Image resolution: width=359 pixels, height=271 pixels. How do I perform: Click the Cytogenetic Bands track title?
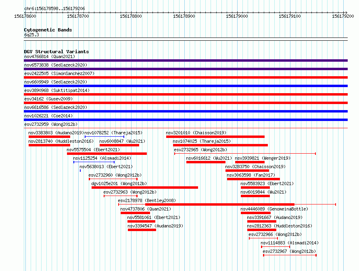tap(48, 30)
